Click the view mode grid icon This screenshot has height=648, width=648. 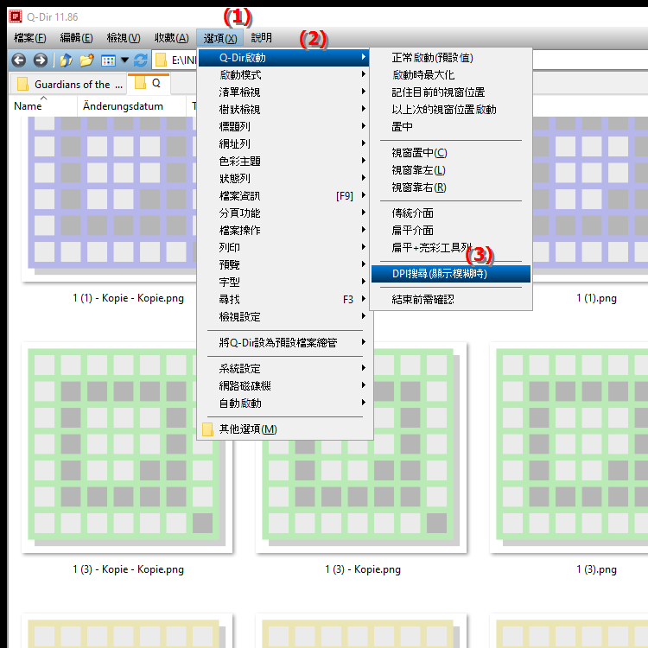point(108,60)
